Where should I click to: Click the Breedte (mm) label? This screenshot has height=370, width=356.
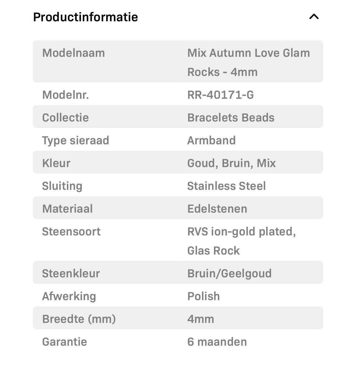pos(79,319)
